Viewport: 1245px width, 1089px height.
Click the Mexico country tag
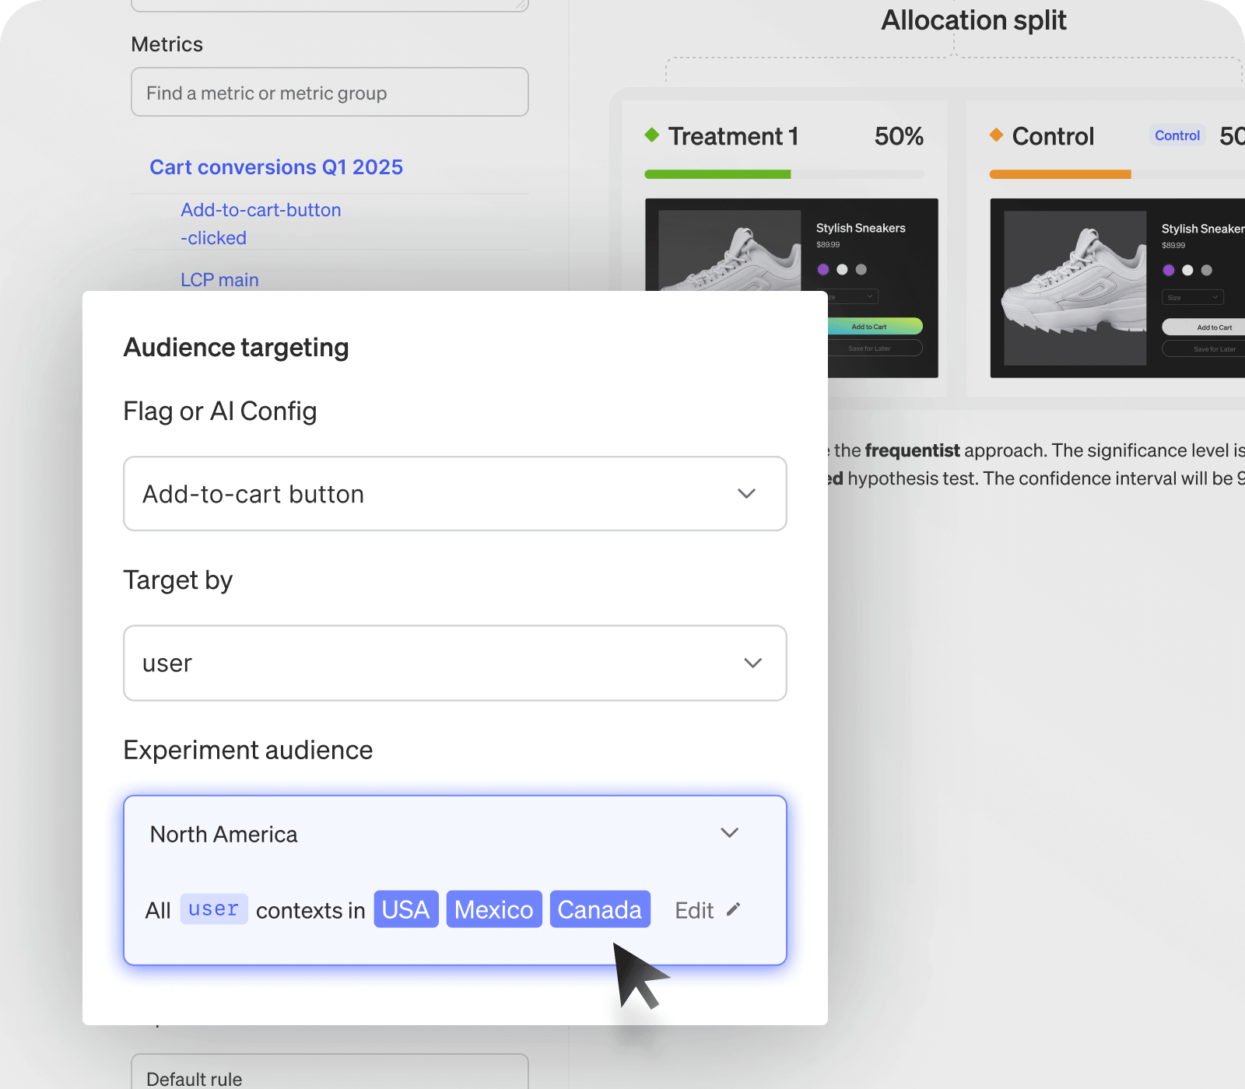click(494, 909)
